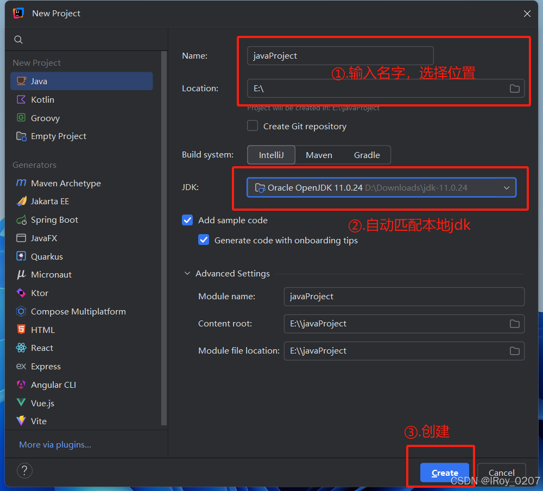The width and height of the screenshot is (543, 491).
Task: Select Gradle build system
Action: (367, 155)
